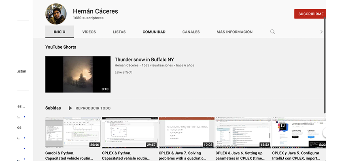The image size is (344, 161).
Task: Click Gurobi & Python video title
Action: [69, 156]
